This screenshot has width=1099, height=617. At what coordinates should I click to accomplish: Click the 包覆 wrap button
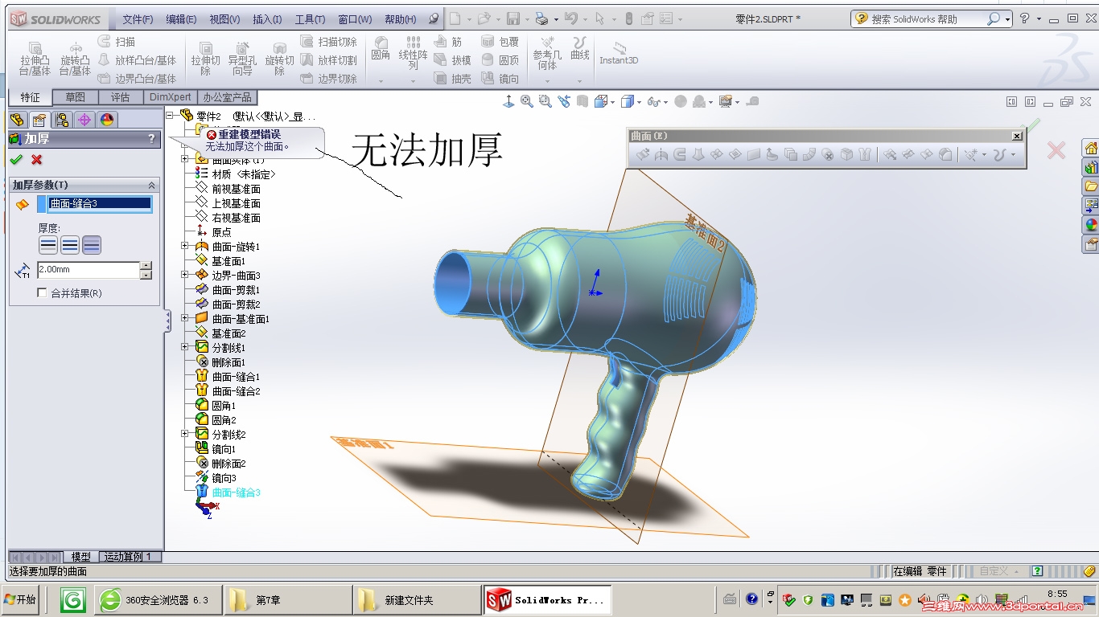click(500, 42)
